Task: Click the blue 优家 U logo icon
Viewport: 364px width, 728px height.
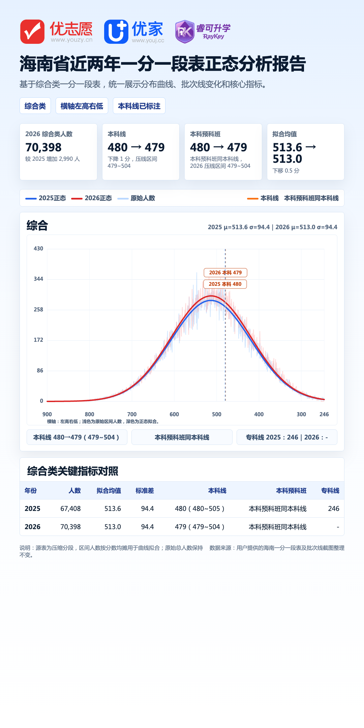Action: pyautogui.click(x=116, y=32)
